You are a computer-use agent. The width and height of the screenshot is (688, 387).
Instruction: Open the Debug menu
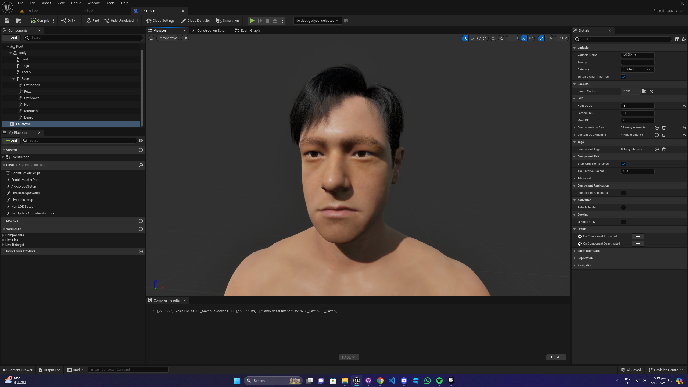76,3
